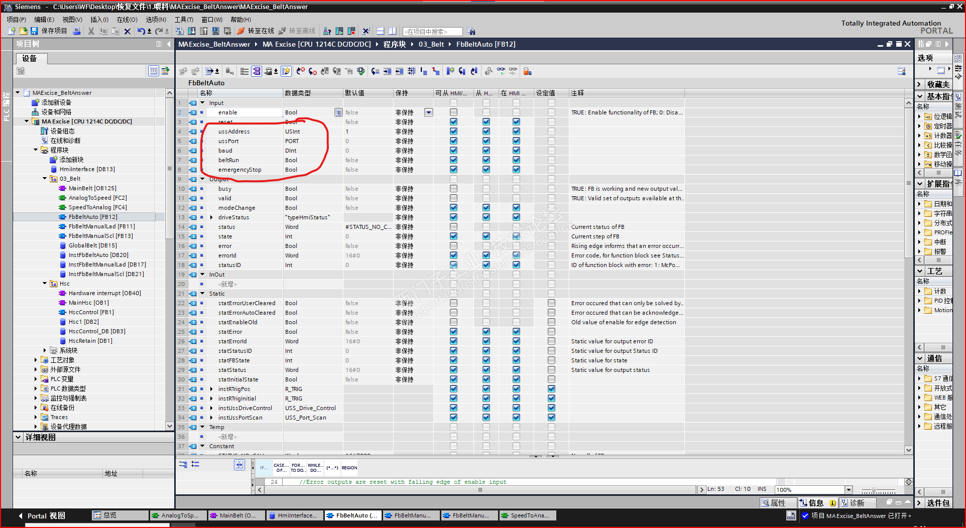Click the start CPU icon

[x=339, y=31]
